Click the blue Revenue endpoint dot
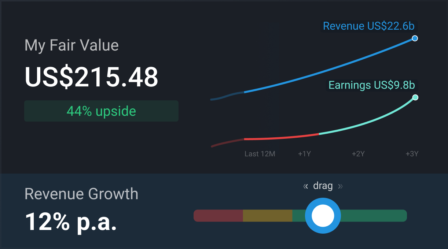The image size is (448, 249). [x=415, y=38]
